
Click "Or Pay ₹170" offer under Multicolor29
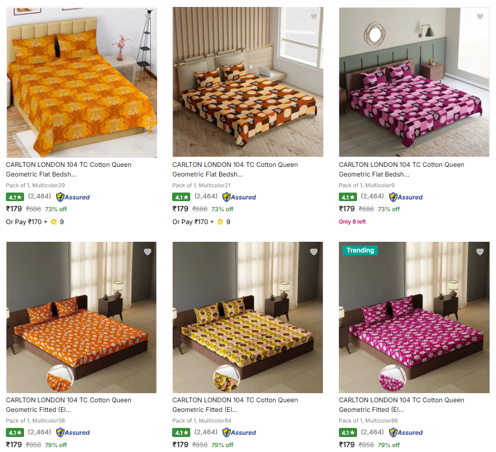[x=25, y=222]
